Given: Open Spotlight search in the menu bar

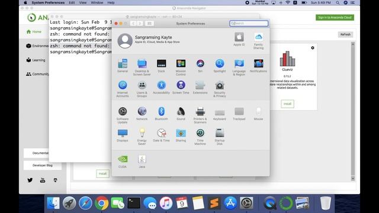Looking at the screenshot, I should click(x=338, y=2).
